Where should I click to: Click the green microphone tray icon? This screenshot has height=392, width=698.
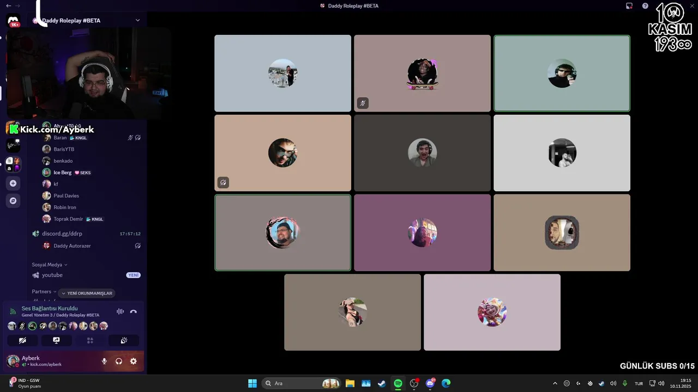point(625,383)
